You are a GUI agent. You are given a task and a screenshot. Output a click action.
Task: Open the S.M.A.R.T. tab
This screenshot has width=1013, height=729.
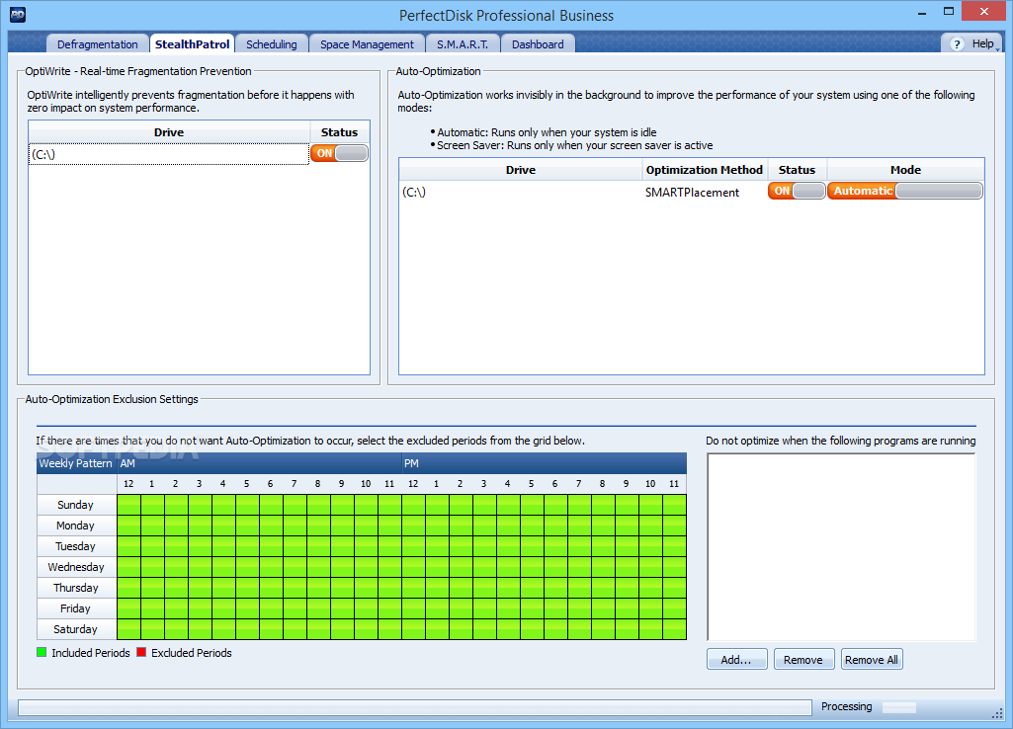[463, 43]
